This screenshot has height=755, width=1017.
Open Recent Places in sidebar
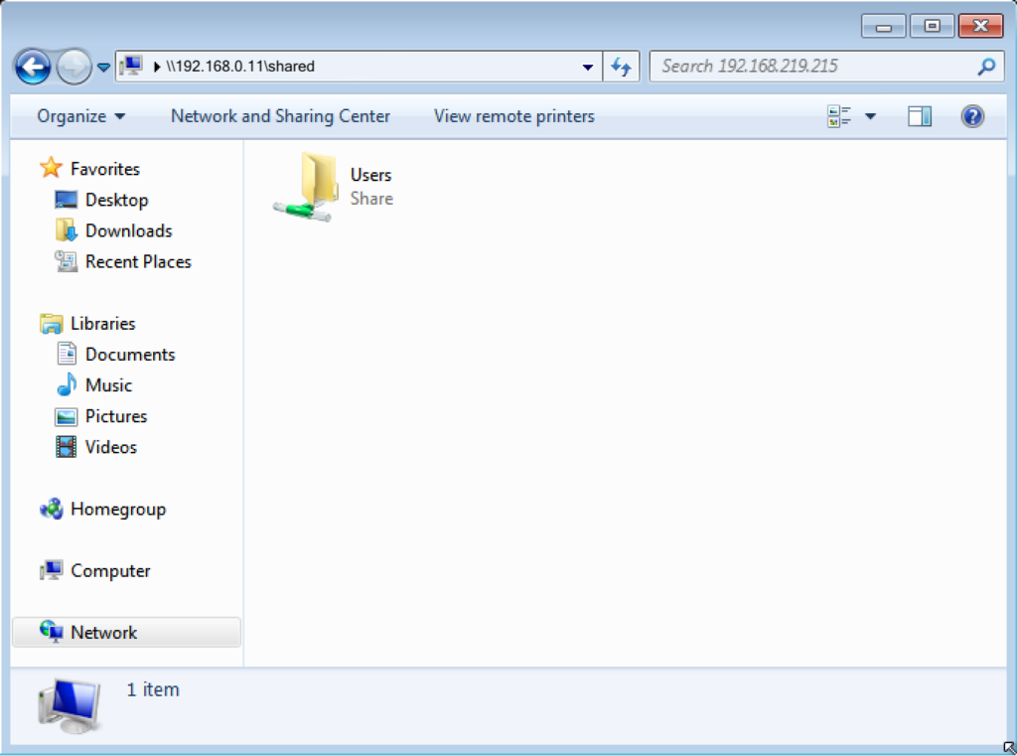[138, 262]
